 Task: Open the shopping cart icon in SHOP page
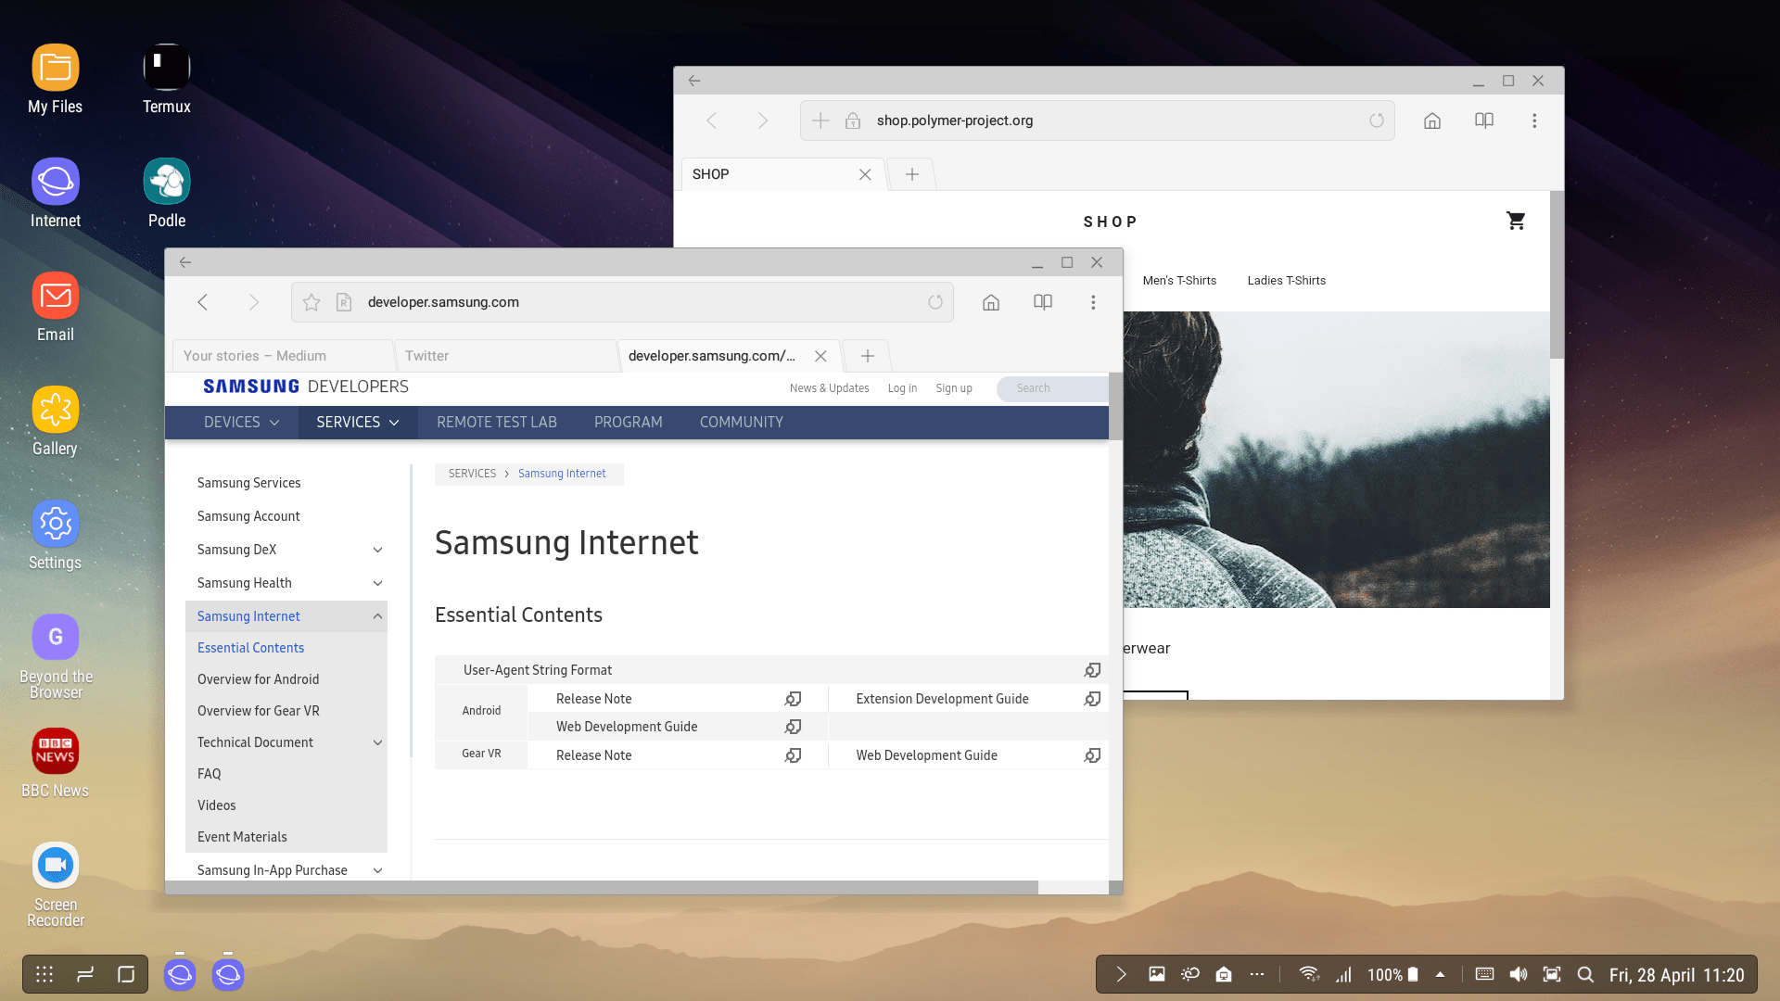(x=1516, y=221)
